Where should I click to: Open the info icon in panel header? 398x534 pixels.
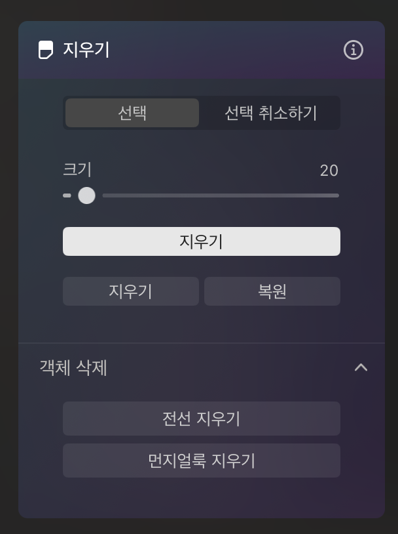point(353,50)
